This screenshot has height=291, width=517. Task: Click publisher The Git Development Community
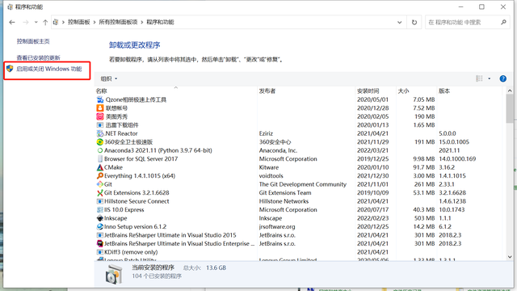point(303,184)
